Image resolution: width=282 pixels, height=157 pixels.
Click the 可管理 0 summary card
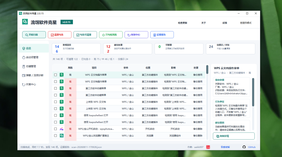(x=179, y=49)
